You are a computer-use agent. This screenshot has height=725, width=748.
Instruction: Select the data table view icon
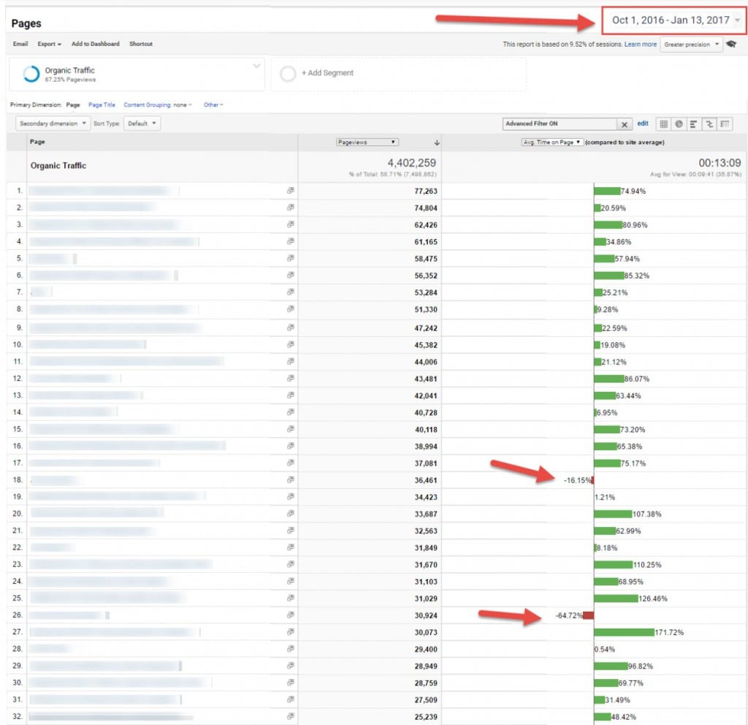665,124
